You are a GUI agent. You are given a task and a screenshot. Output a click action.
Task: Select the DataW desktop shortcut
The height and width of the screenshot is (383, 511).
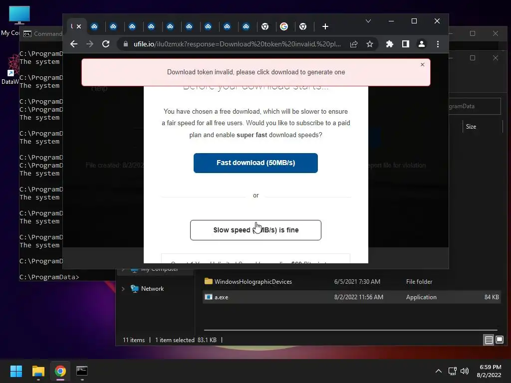tap(11, 70)
